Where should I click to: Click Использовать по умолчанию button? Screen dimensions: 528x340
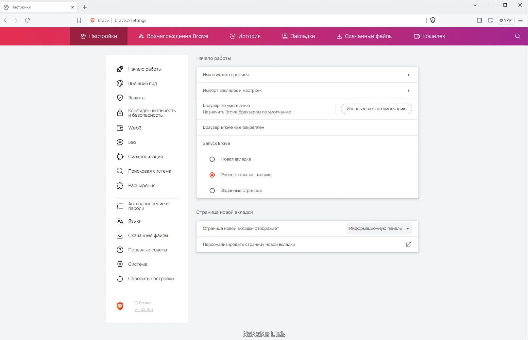376,109
